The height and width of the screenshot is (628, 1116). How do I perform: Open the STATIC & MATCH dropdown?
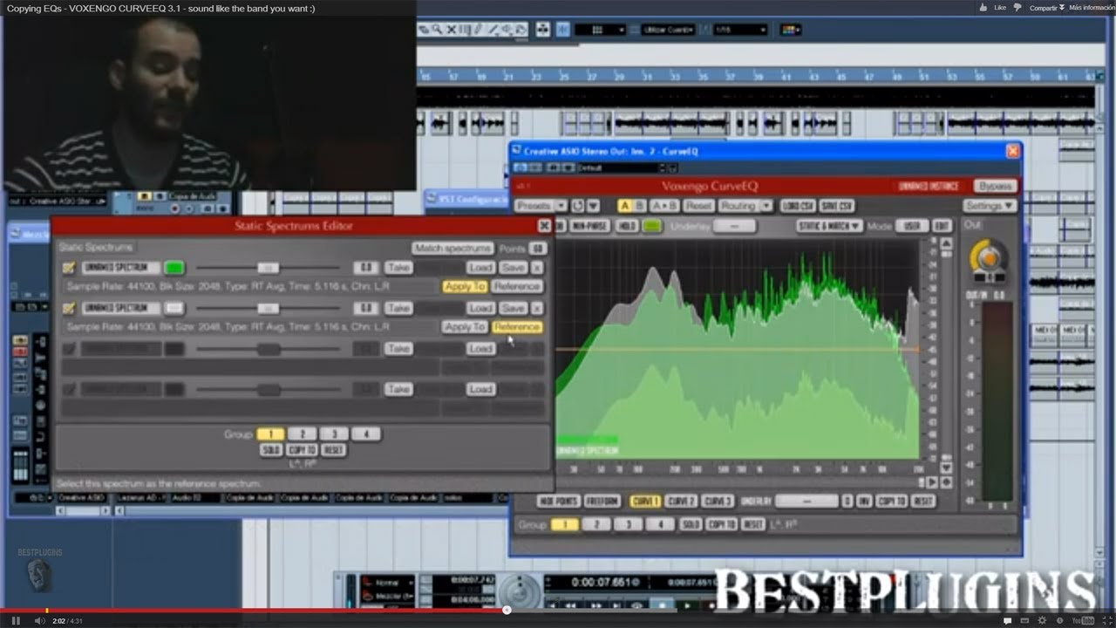tap(829, 226)
